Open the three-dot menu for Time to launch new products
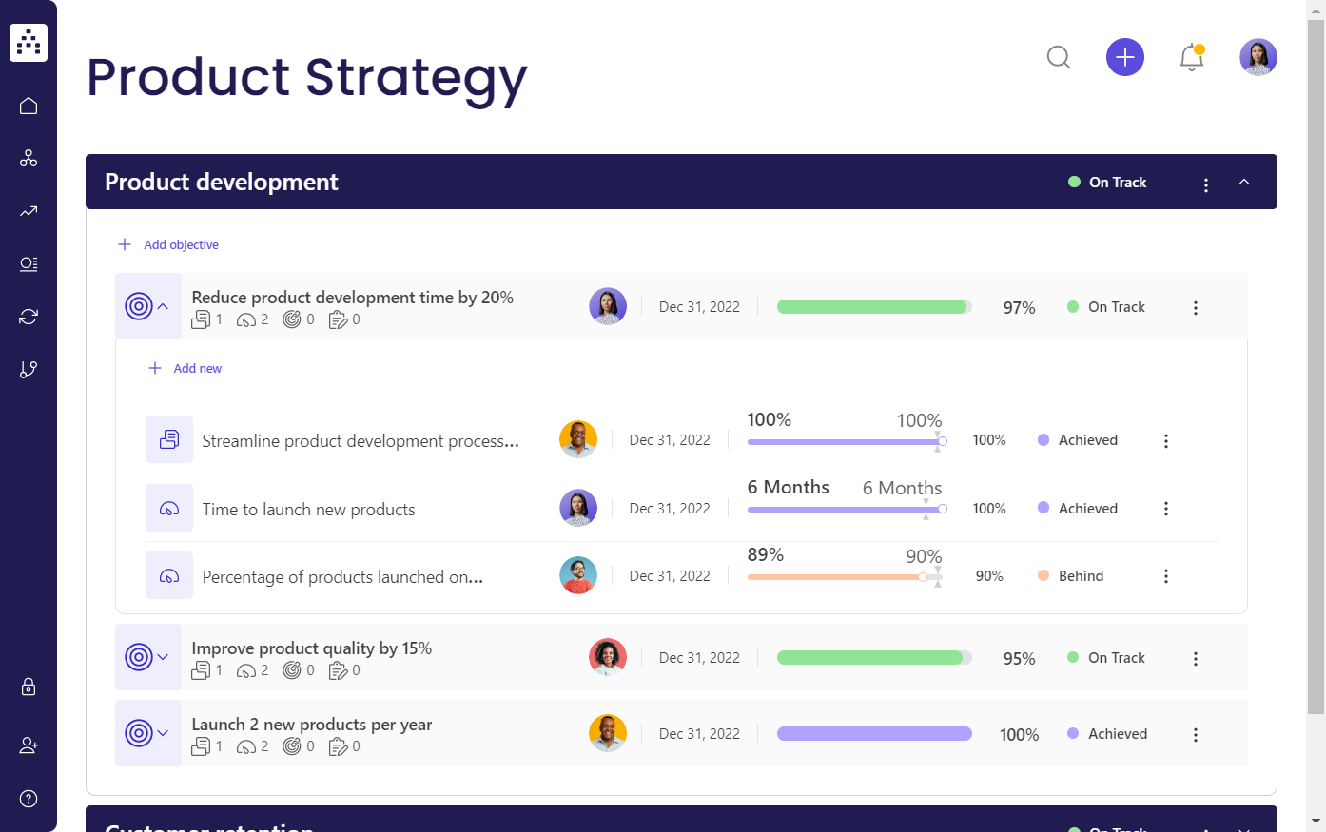This screenshot has width=1326, height=832. click(1166, 508)
